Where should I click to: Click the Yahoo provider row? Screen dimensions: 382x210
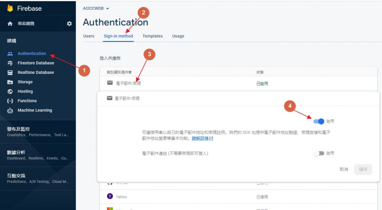point(238,197)
